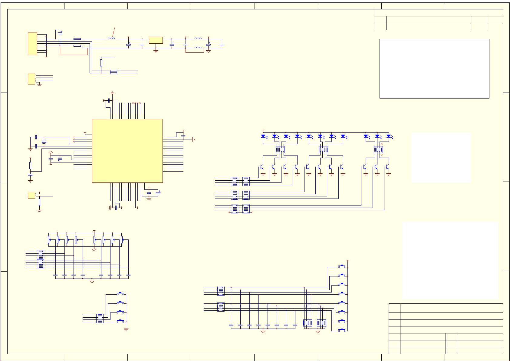
Task: Click the polarized capacitor beside the power connector
Action: [x=60, y=33]
